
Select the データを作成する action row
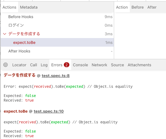(57, 34)
